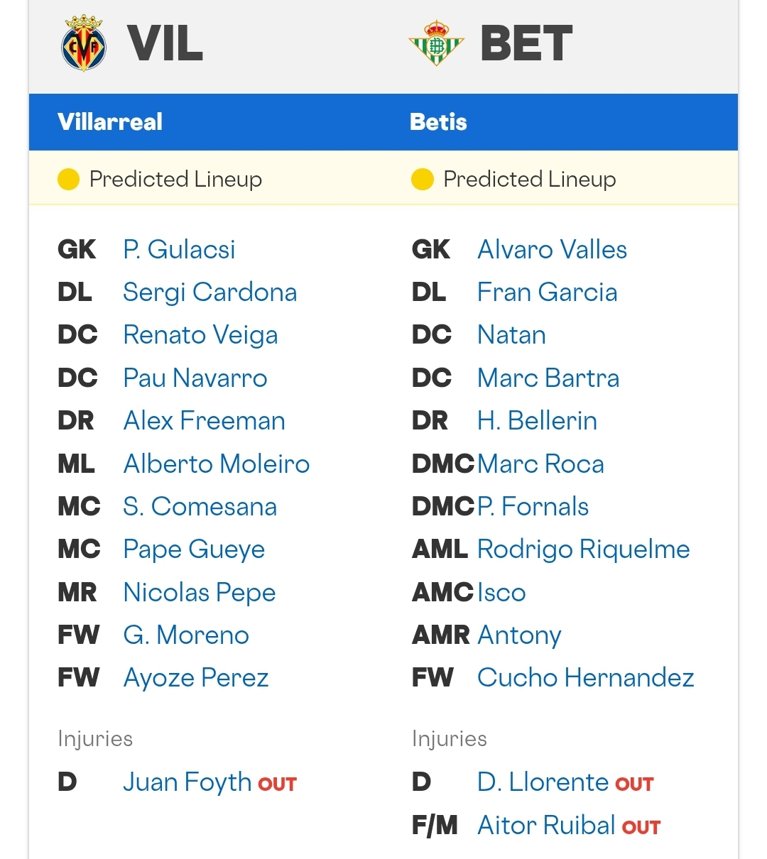767x859 pixels.
Task: Click the yellow dot beside Betis Predicted Lineup
Action: [x=422, y=180]
